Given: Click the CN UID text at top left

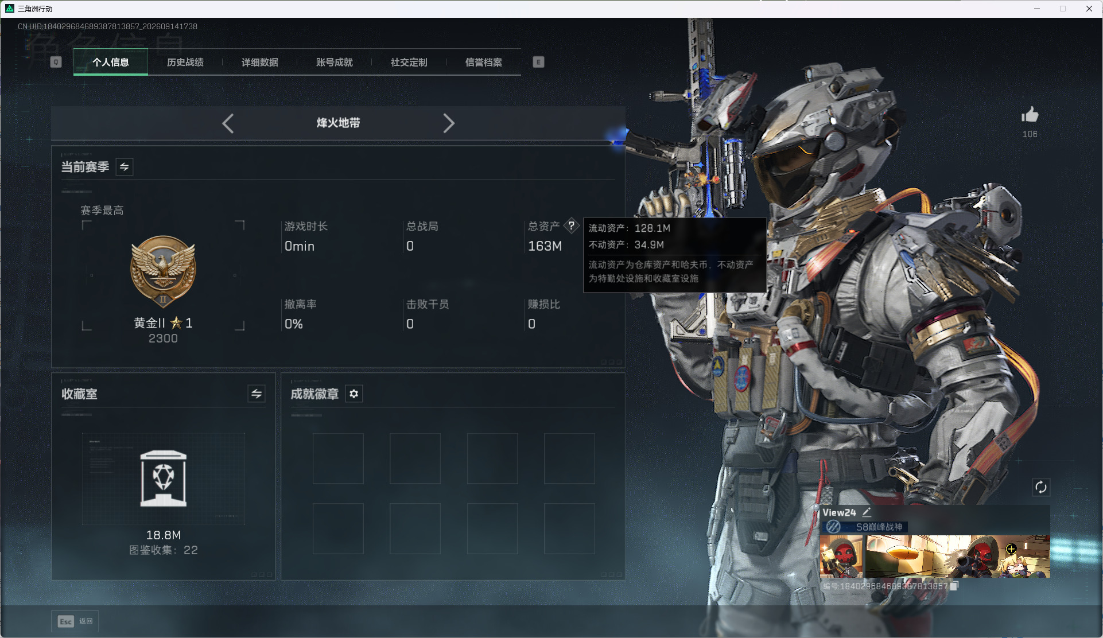Looking at the screenshot, I should pyautogui.click(x=107, y=26).
